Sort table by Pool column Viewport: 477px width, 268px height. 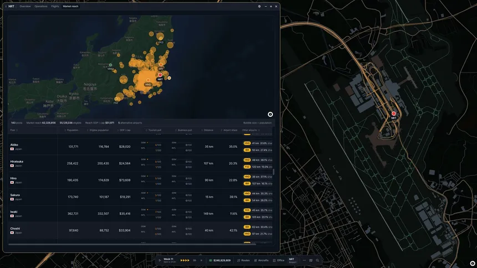14,130
